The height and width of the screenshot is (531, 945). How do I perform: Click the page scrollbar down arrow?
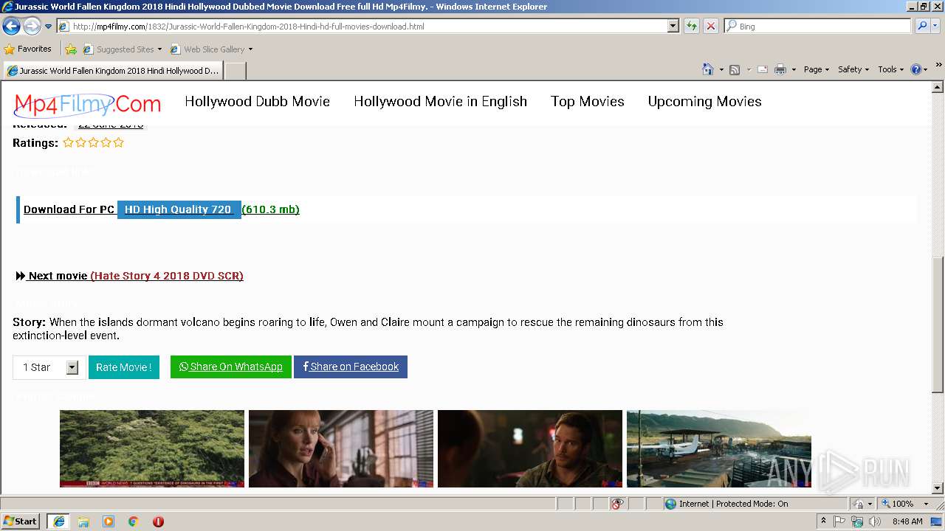coord(938,488)
